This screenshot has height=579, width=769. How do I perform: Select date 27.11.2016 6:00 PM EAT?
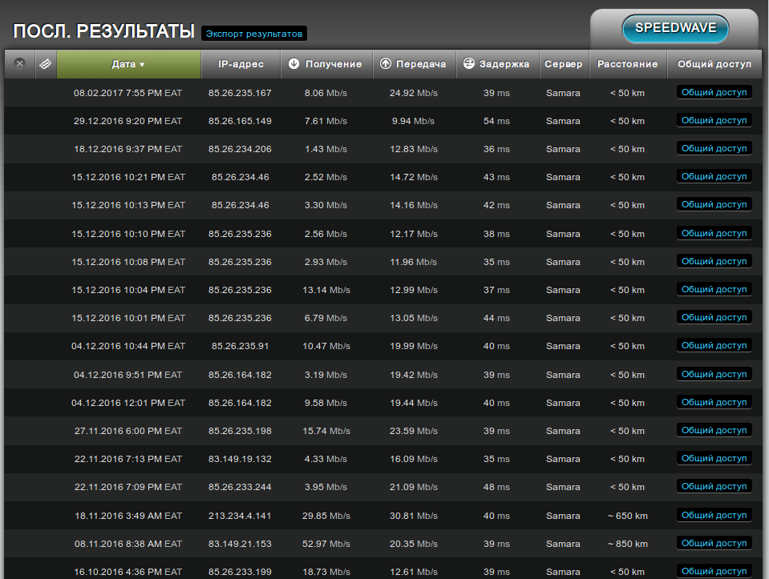(128, 431)
